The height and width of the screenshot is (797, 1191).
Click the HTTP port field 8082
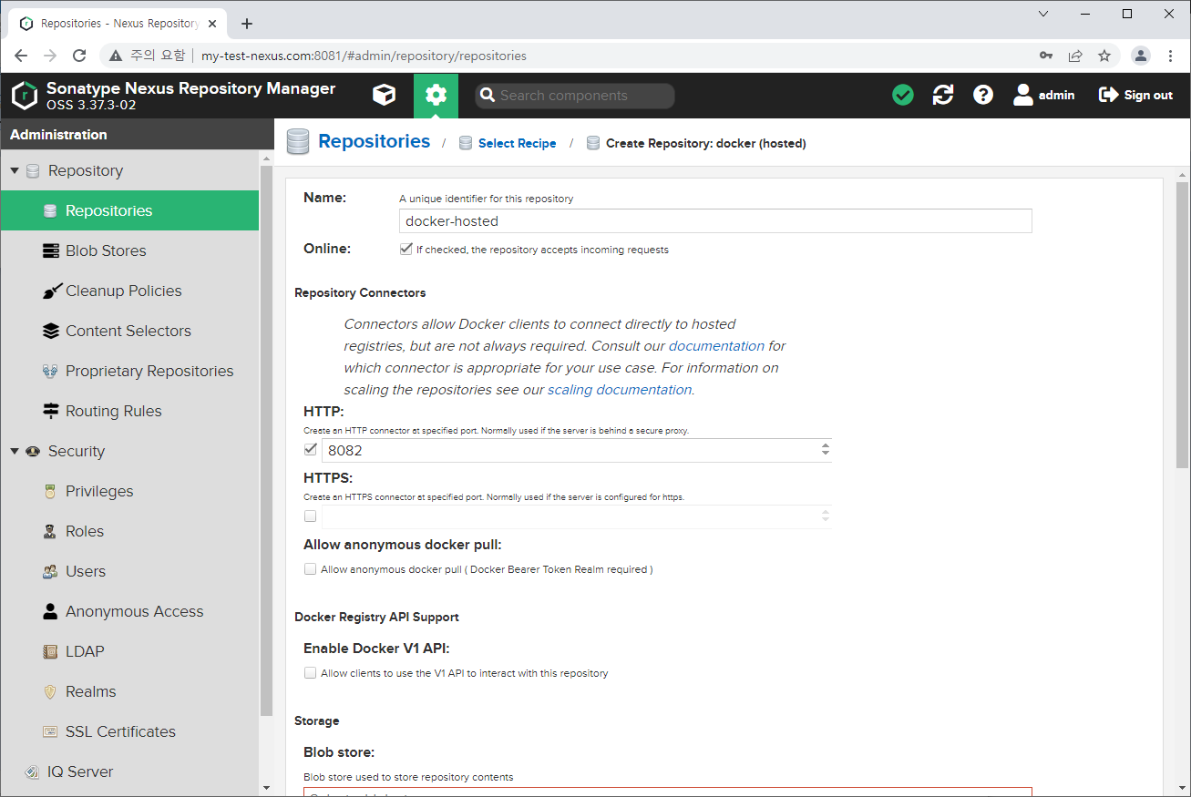(x=570, y=450)
